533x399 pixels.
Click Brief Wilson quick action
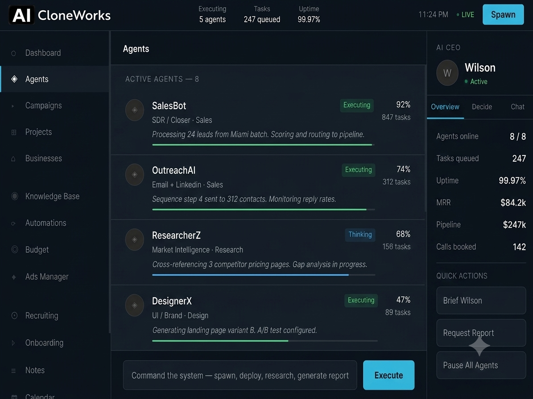pyautogui.click(x=481, y=301)
